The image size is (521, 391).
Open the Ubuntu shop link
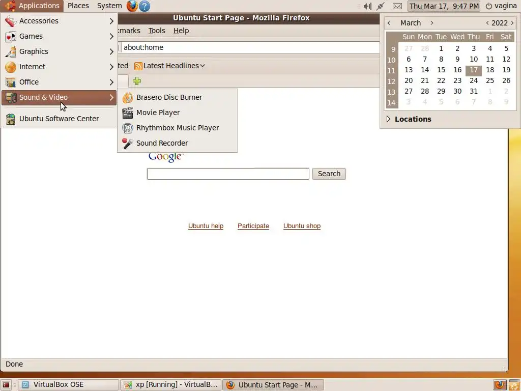pyautogui.click(x=302, y=226)
